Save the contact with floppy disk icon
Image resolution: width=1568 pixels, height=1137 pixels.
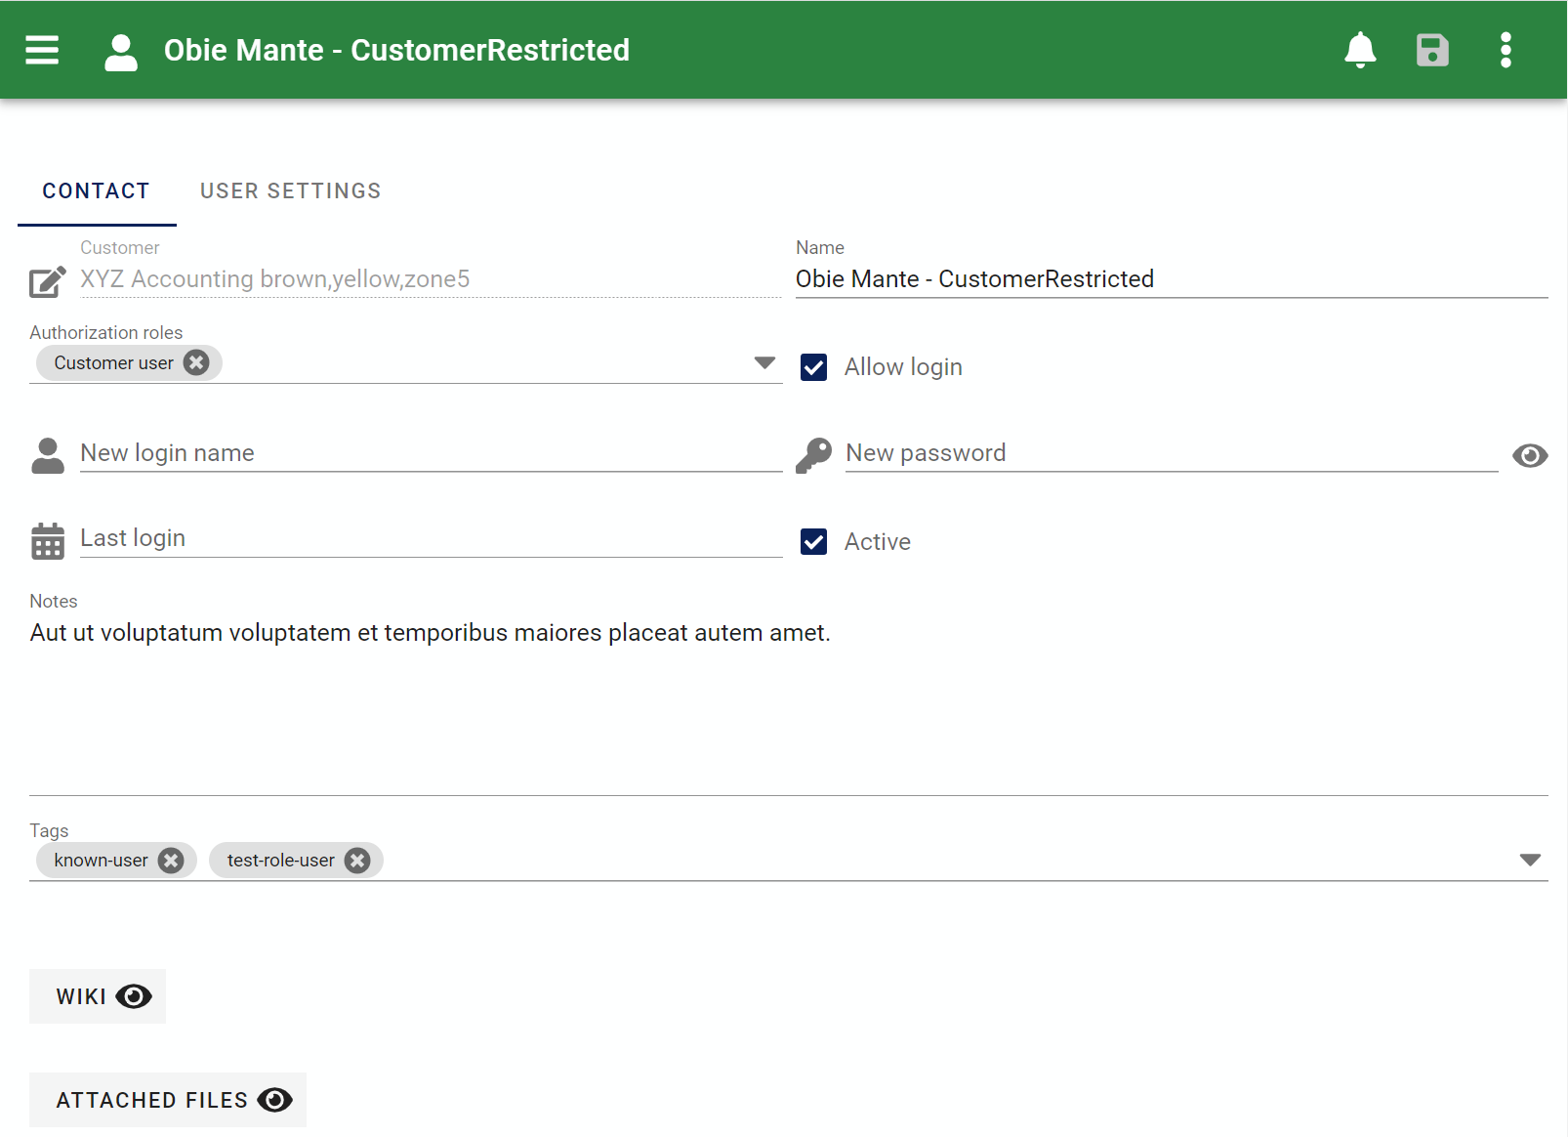coord(1432,50)
